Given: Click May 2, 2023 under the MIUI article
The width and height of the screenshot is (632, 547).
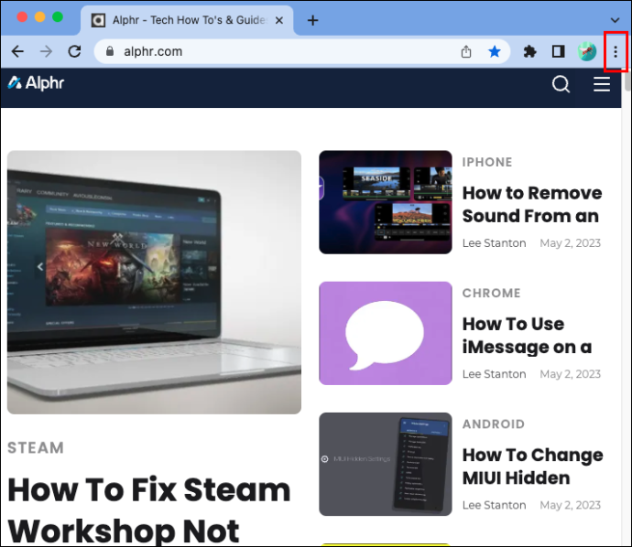Looking at the screenshot, I should click(x=570, y=505).
